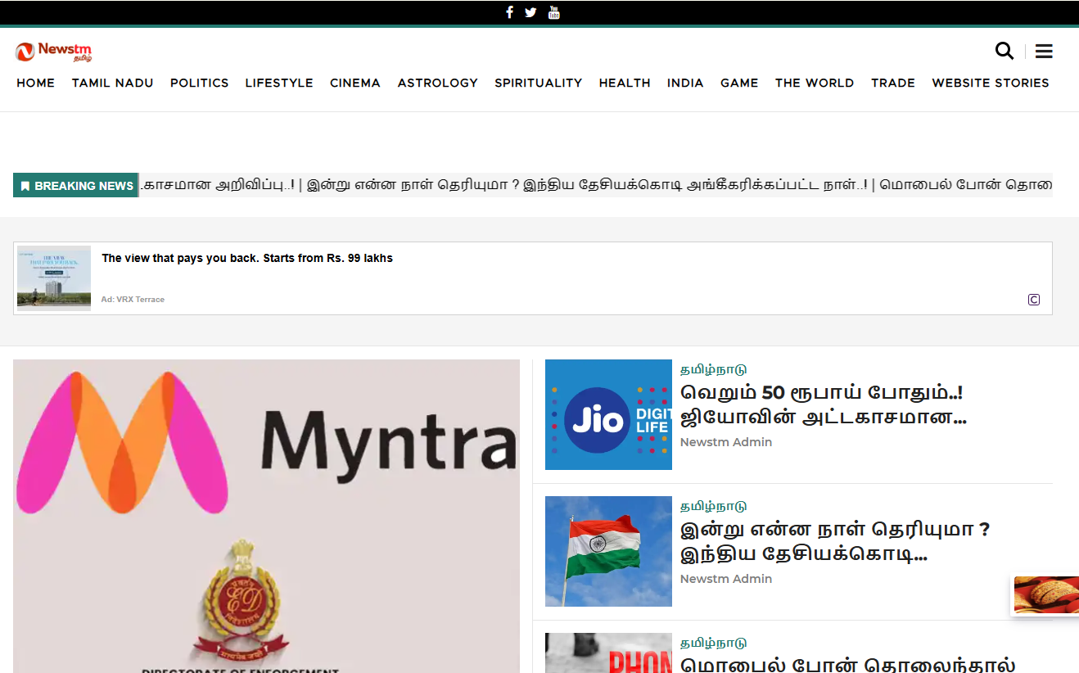Screen dimensions: 1079x673
Task: Click the Jio Digital Life thumbnail
Action: click(x=608, y=415)
